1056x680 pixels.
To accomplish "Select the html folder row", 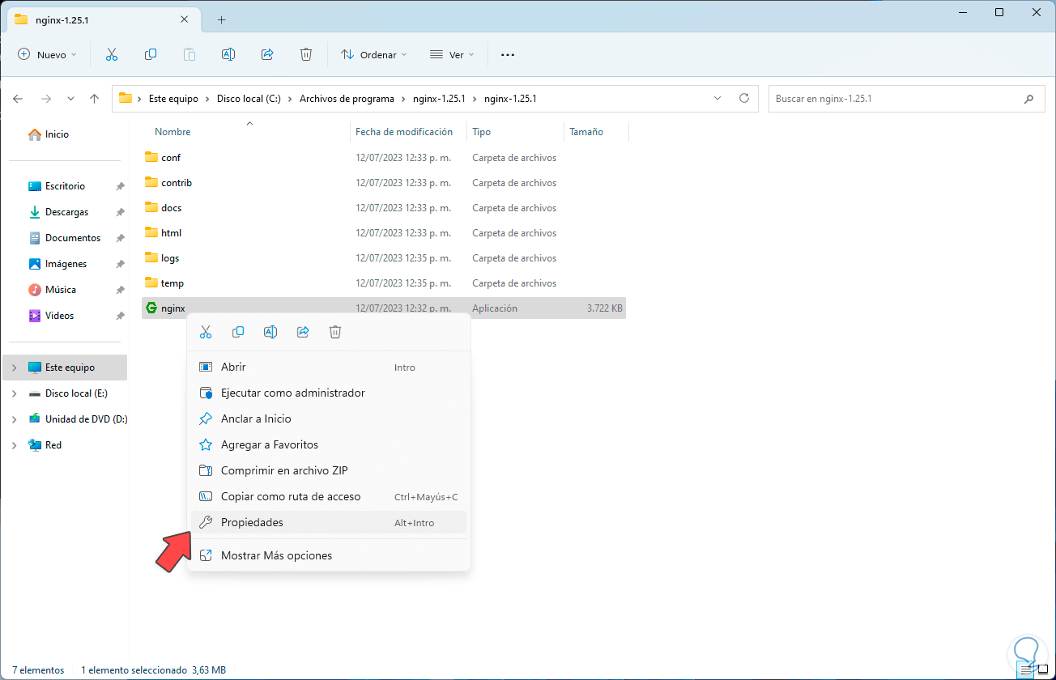I will 384,233.
